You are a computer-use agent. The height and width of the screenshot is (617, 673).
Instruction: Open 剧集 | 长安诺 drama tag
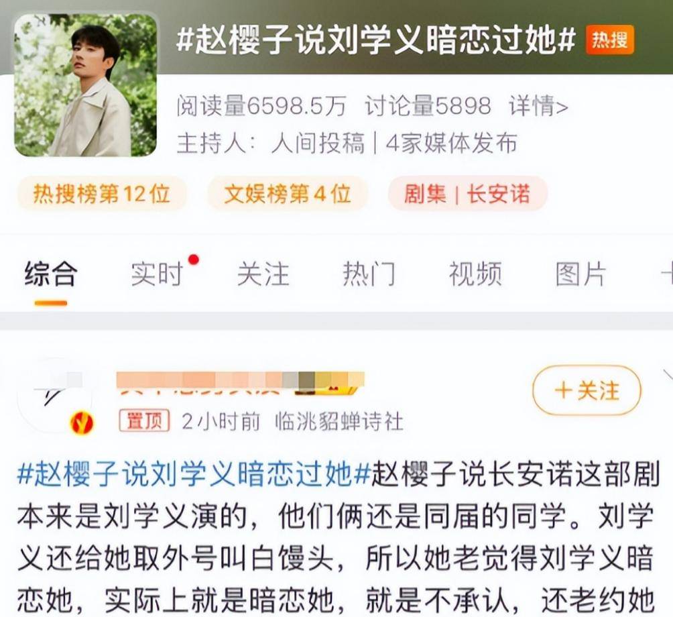(467, 194)
